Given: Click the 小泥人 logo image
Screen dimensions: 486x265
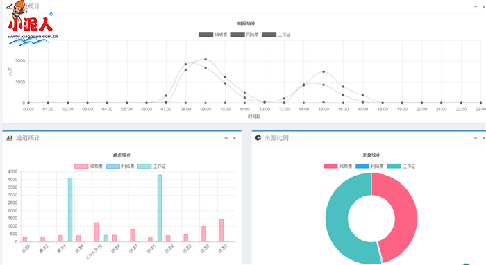Looking at the screenshot, I should coord(32,23).
